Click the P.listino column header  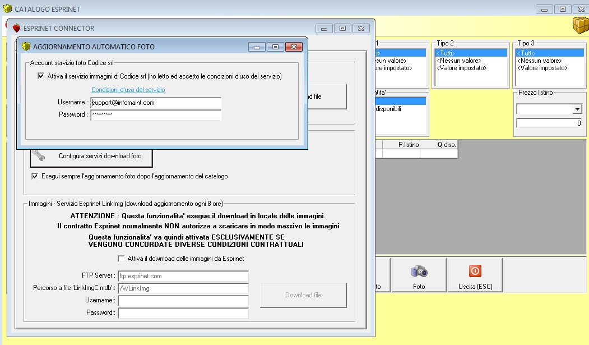pyautogui.click(x=401, y=145)
